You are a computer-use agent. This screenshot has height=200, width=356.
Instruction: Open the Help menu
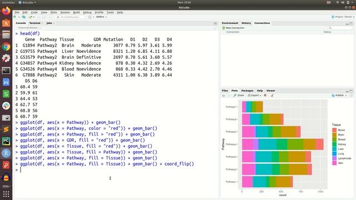(x=120, y=12)
